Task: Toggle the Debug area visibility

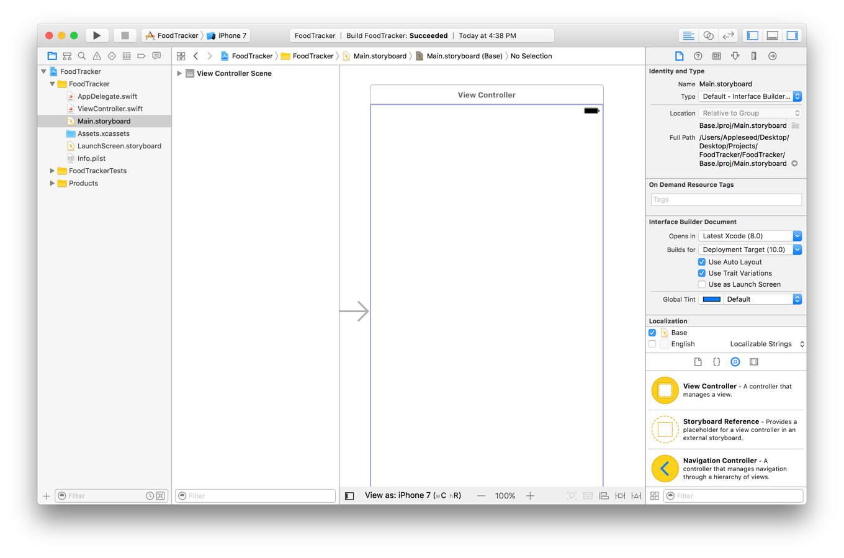Action: (773, 35)
